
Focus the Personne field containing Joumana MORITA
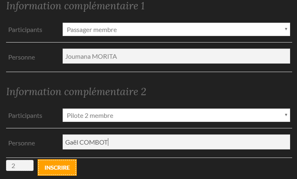click(x=176, y=57)
